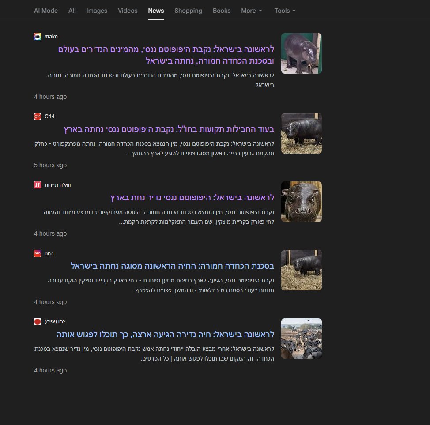Click the mako publisher icon
This screenshot has width=430, height=425.
point(38,37)
